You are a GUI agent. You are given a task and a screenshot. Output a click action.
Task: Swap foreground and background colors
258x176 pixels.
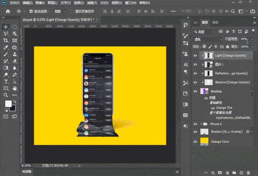(15, 102)
